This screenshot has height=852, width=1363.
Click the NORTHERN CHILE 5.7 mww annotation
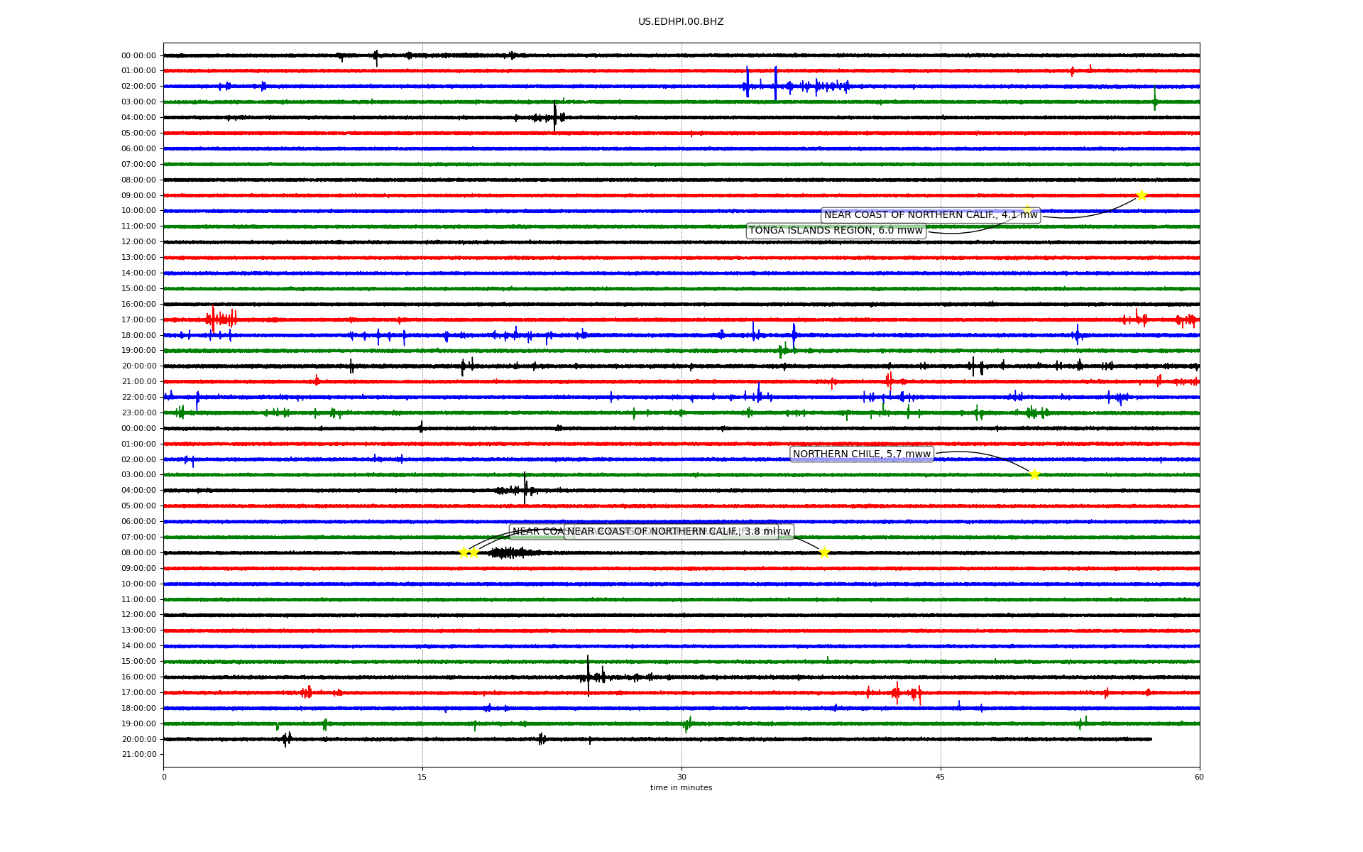pyautogui.click(x=861, y=454)
